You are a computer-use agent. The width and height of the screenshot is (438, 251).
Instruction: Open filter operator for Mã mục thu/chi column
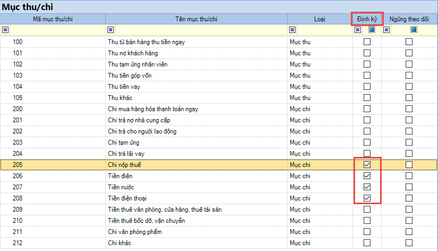(x=5, y=30)
